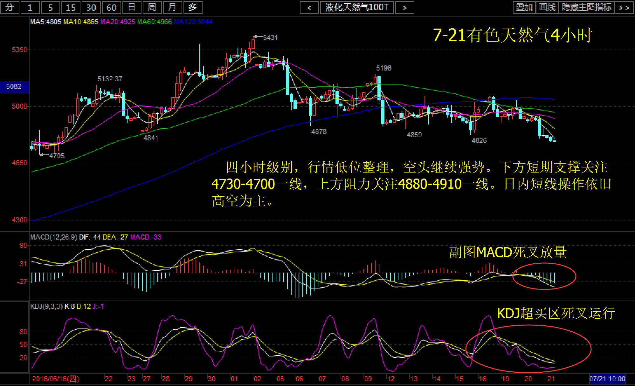Click the MA60:4966 indicator label
The width and height of the screenshot is (635, 386).
[155, 22]
